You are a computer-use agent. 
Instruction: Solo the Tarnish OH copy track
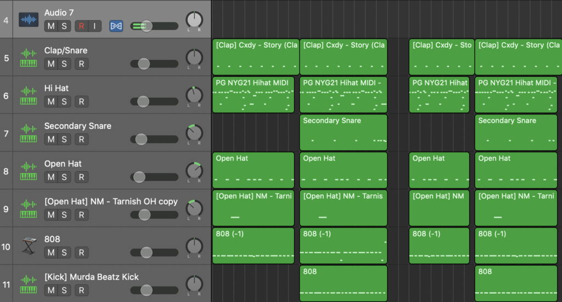click(64, 215)
